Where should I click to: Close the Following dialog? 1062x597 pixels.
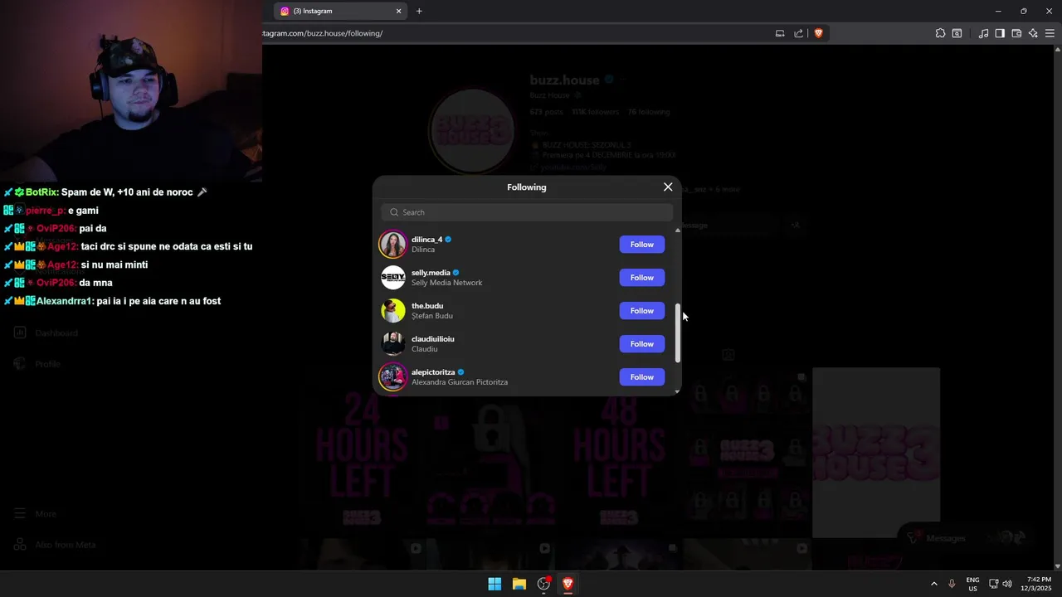tap(668, 187)
